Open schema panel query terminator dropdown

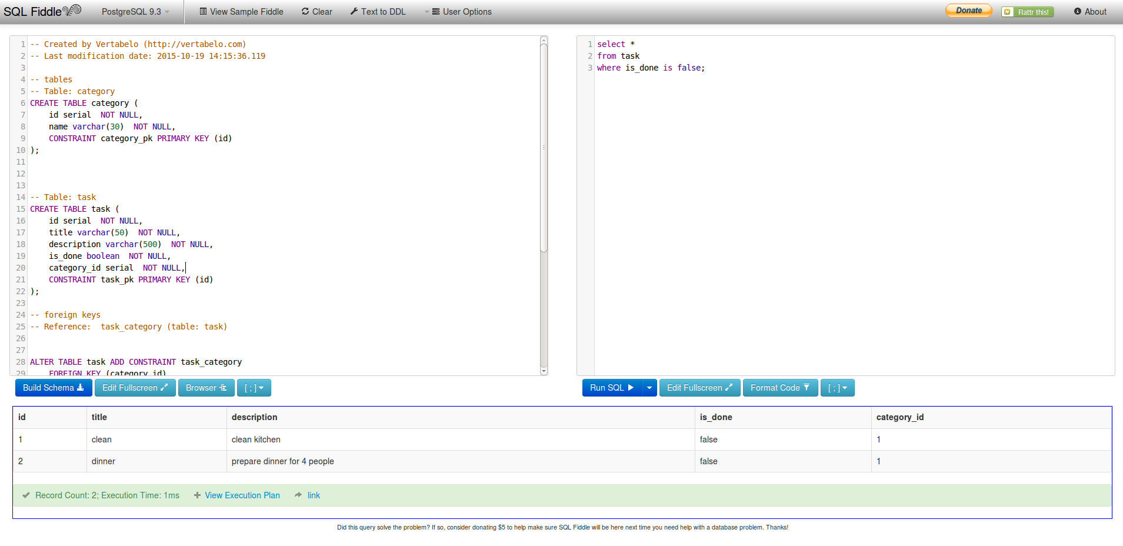coord(254,388)
